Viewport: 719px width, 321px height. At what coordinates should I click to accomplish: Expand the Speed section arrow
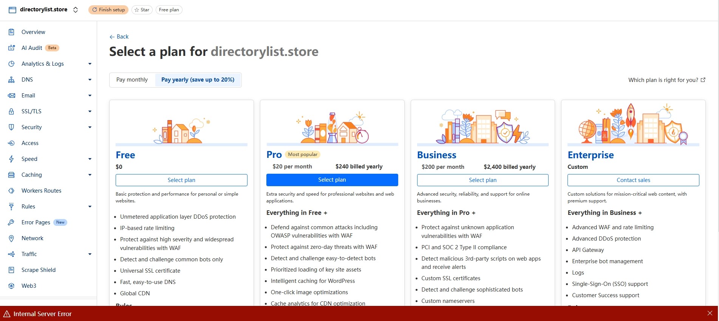[90, 159]
